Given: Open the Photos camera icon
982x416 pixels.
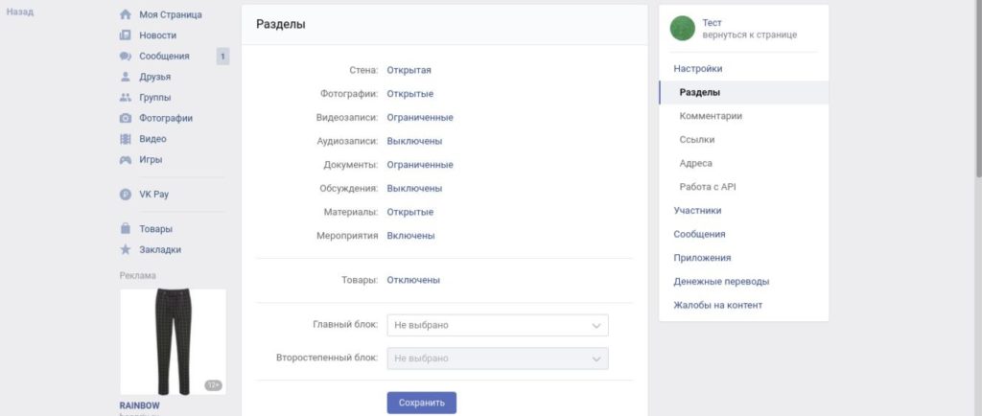Looking at the screenshot, I should [x=125, y=118].
